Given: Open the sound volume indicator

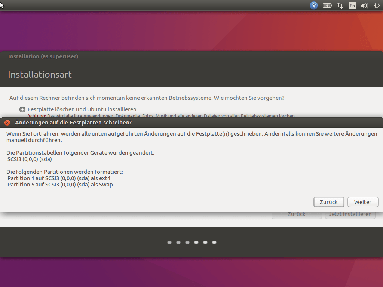Looking at the screenshot, I should [364, 5].
